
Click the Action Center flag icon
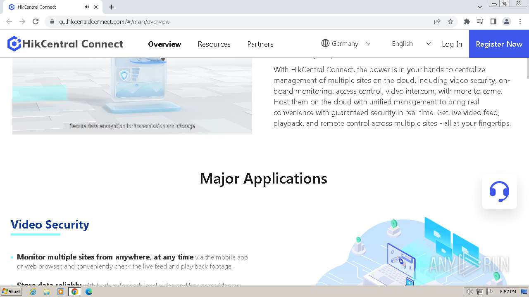(x=490, y=292)
